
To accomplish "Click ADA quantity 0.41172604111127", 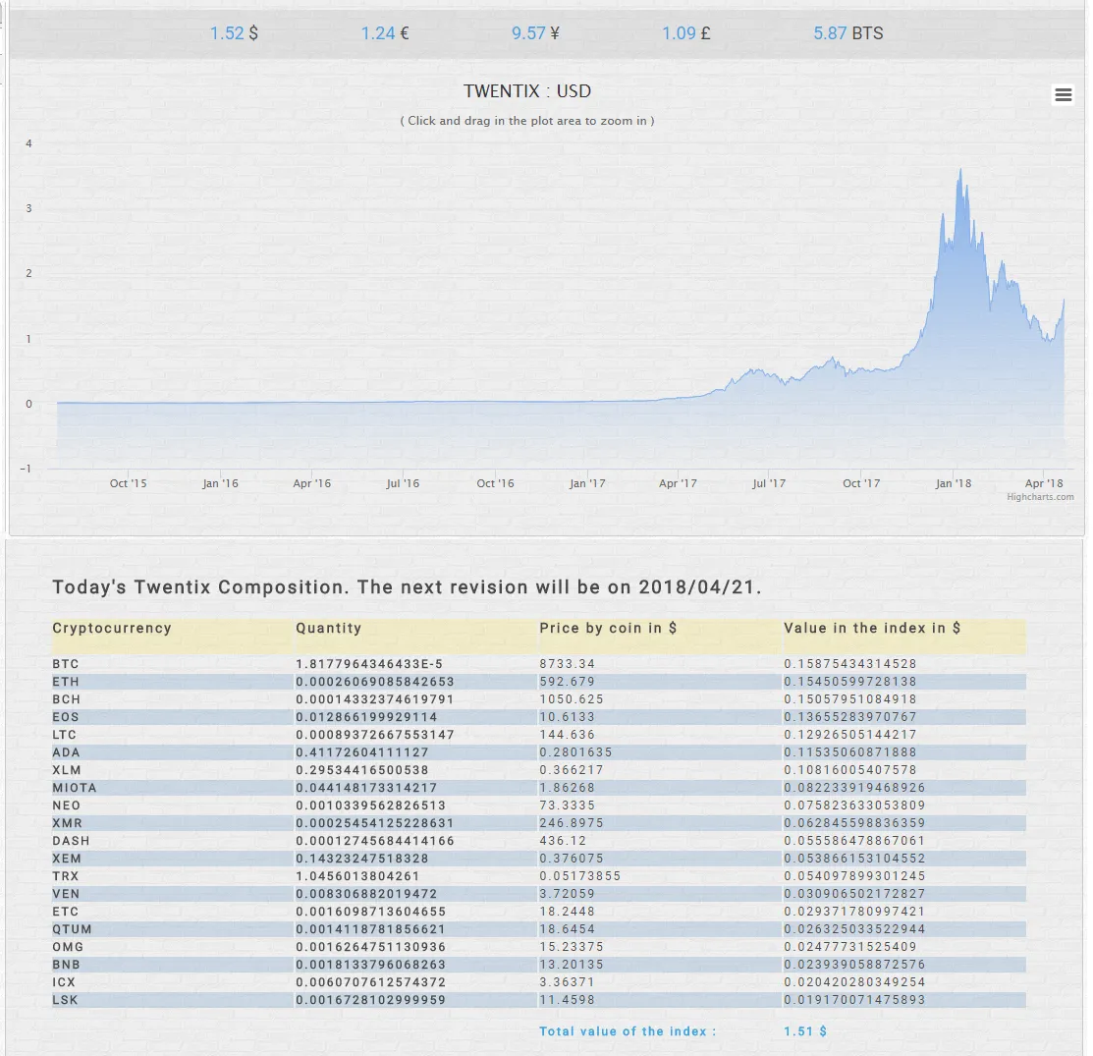I will click(x=361, y=751).
